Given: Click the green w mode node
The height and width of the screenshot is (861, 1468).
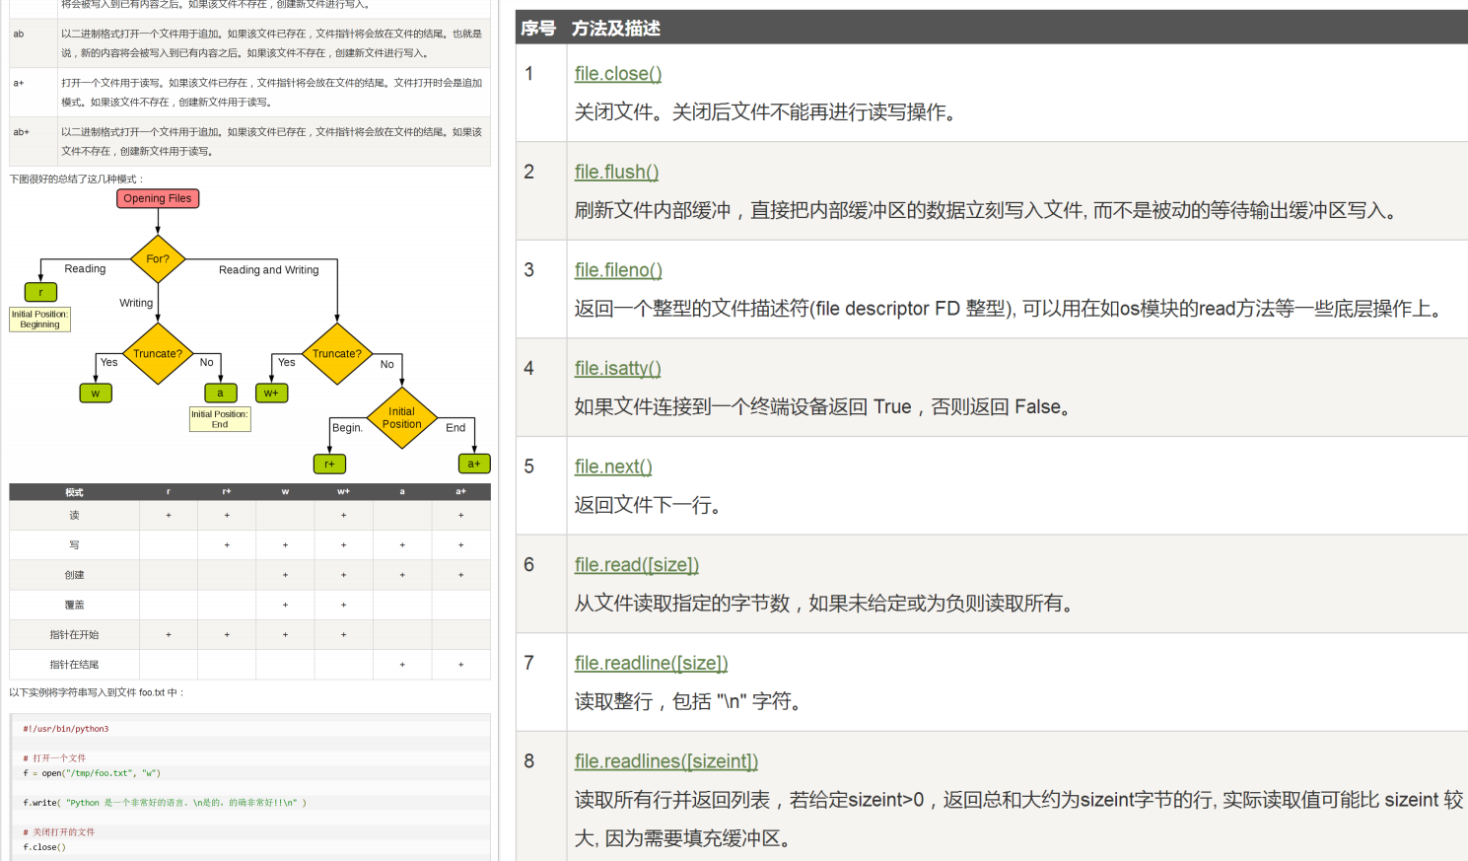Looking at the screenshot, I should pyautogui.click(x=95, y=393).
